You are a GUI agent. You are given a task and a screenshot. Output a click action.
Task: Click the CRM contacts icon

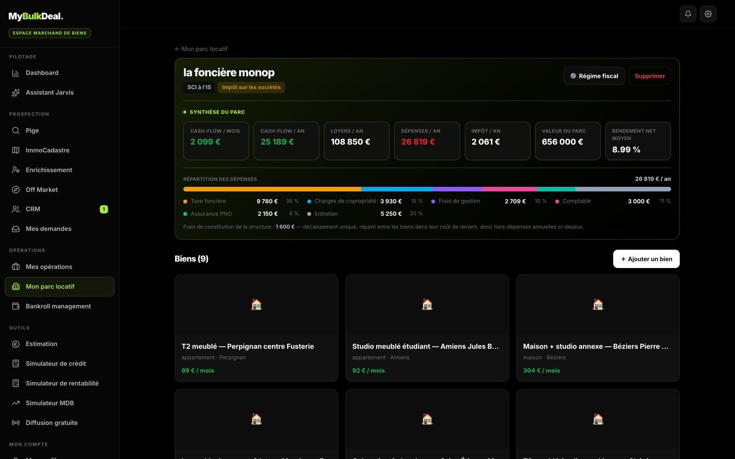point(16,209)
